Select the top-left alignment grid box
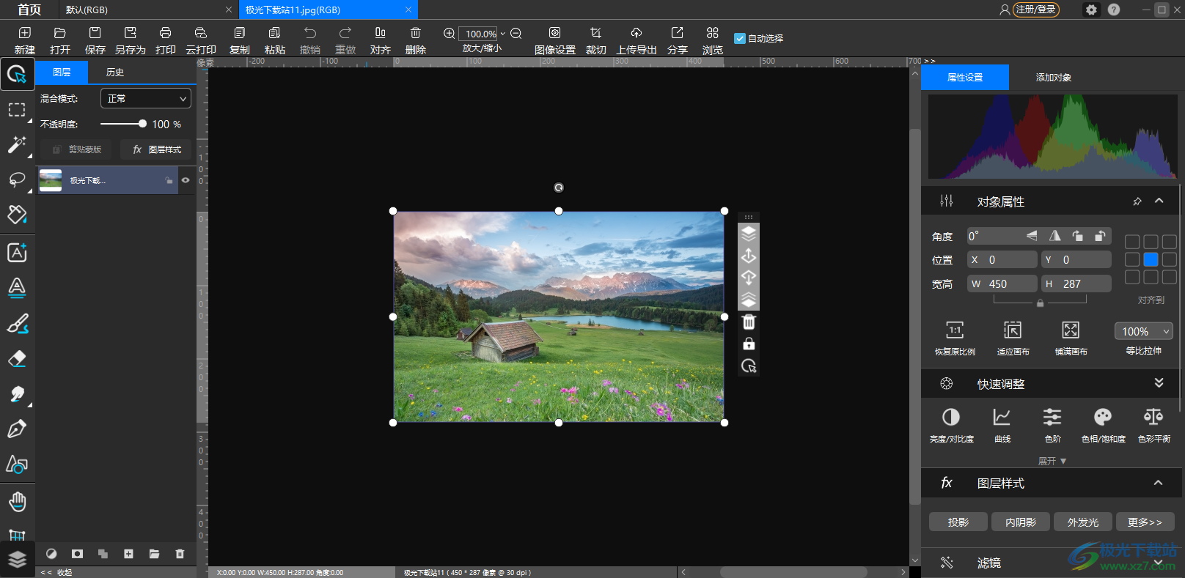 click(x=1132, y=242)
